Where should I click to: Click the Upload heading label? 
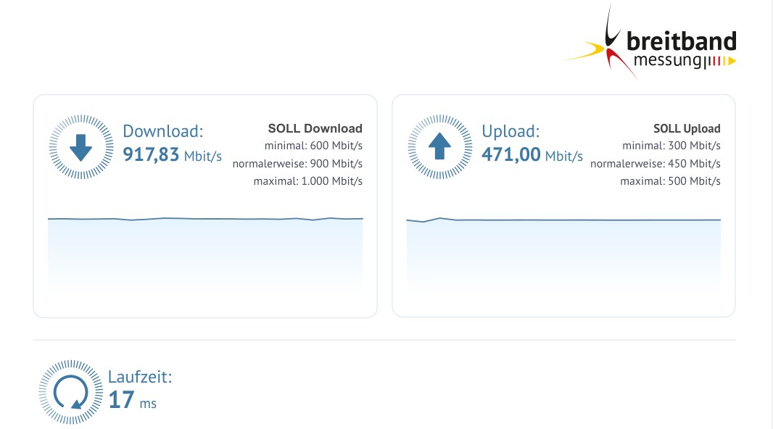point(510,131)
